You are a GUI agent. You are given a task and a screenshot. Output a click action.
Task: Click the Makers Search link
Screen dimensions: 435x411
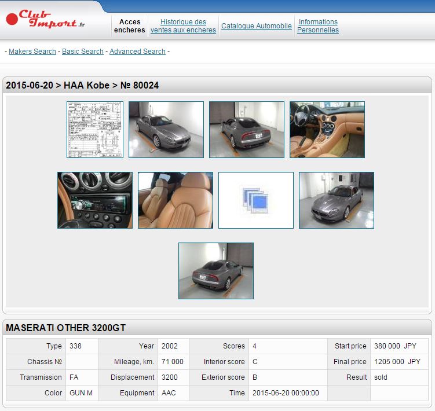(32, 52)
